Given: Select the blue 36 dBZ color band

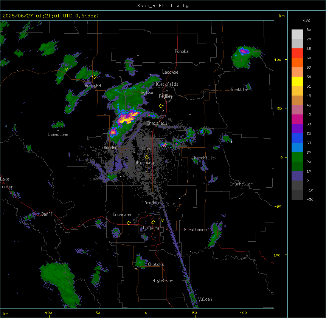Looking at the screenshot, I should (x=297, y=138).
